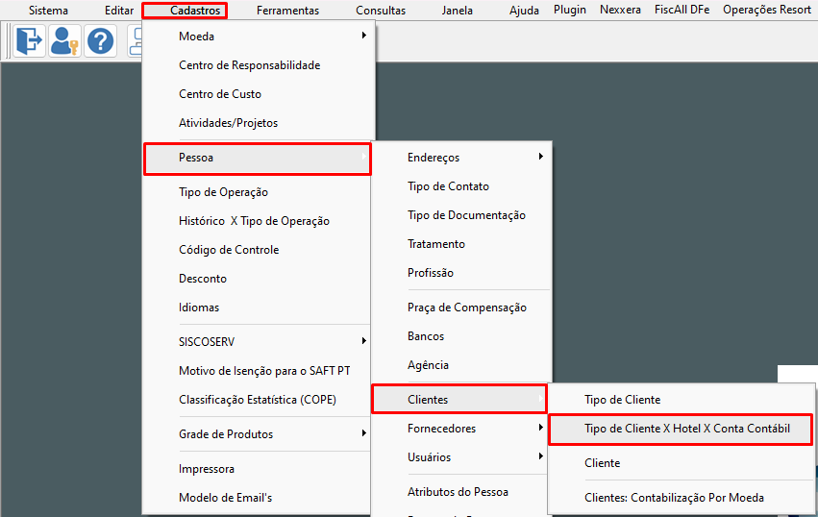Viewport: 818px width, 517px height.
Task: Open the Nexxera menu
Action: coord(620,10)
